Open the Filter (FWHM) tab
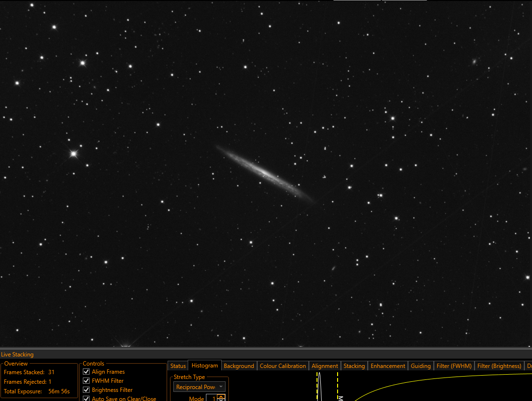The width and height of the screenshot is (532, 401). tap(453, 366)
